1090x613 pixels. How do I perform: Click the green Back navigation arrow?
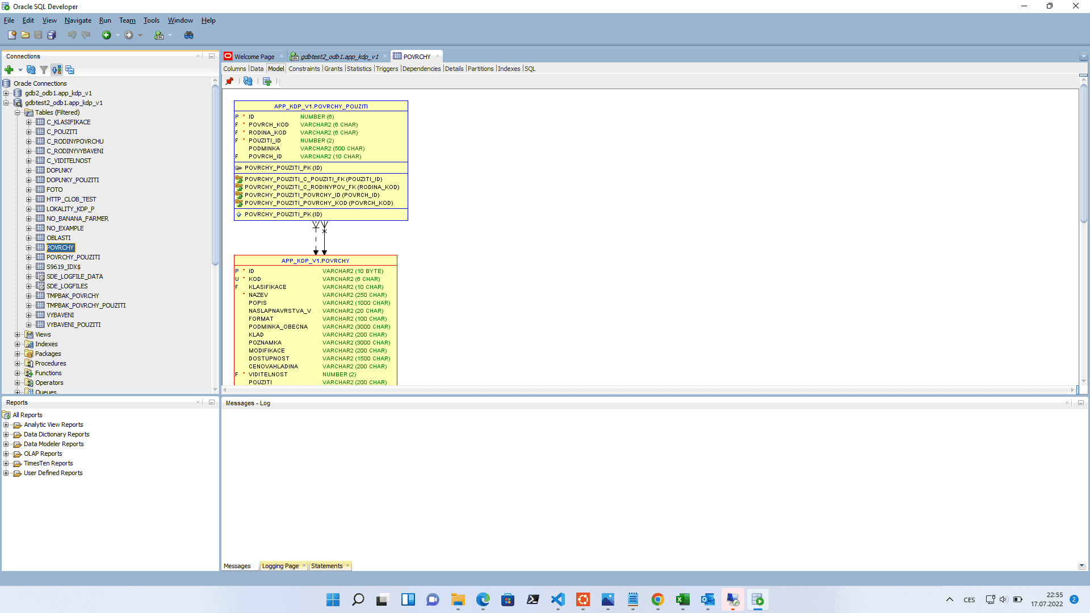pos(106,35)
